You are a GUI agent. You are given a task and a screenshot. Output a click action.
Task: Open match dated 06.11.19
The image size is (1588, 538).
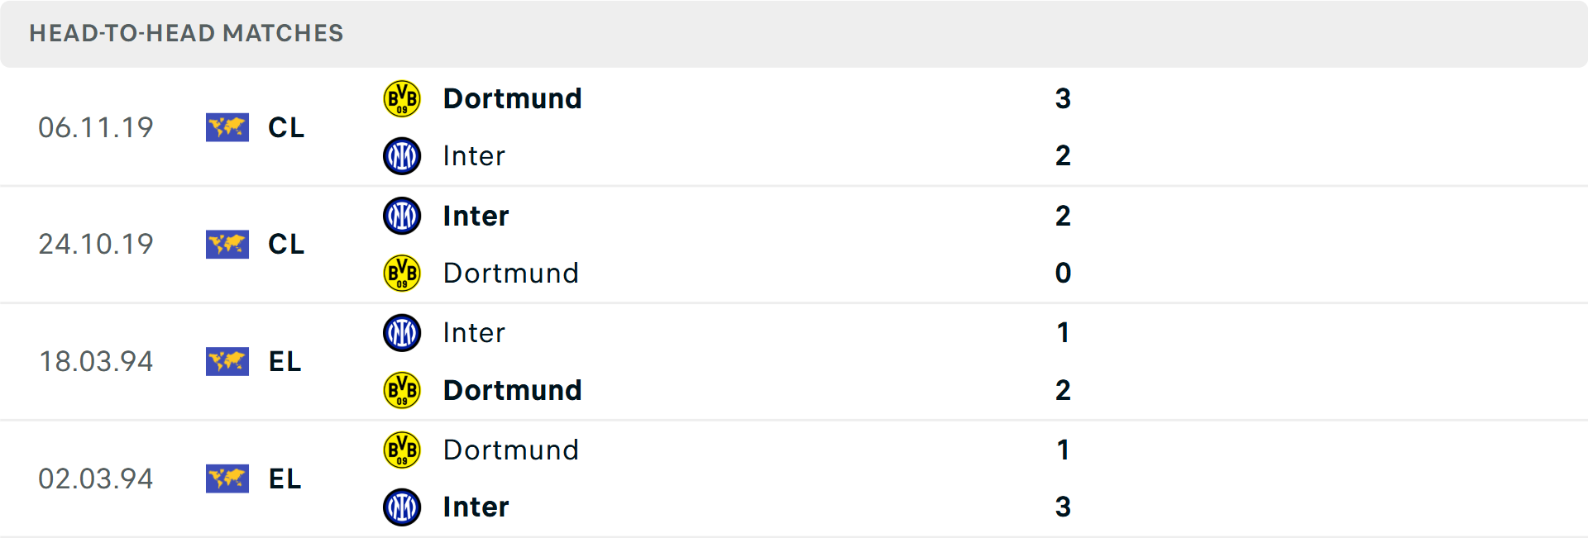(96, 127)
